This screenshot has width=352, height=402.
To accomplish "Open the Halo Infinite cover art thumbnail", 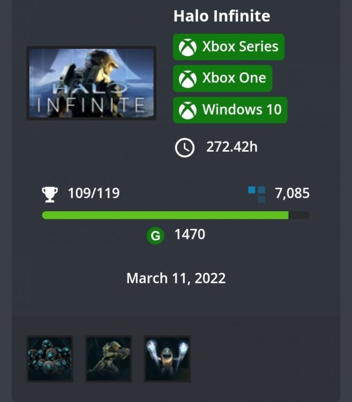I will [x=92, y=83].
